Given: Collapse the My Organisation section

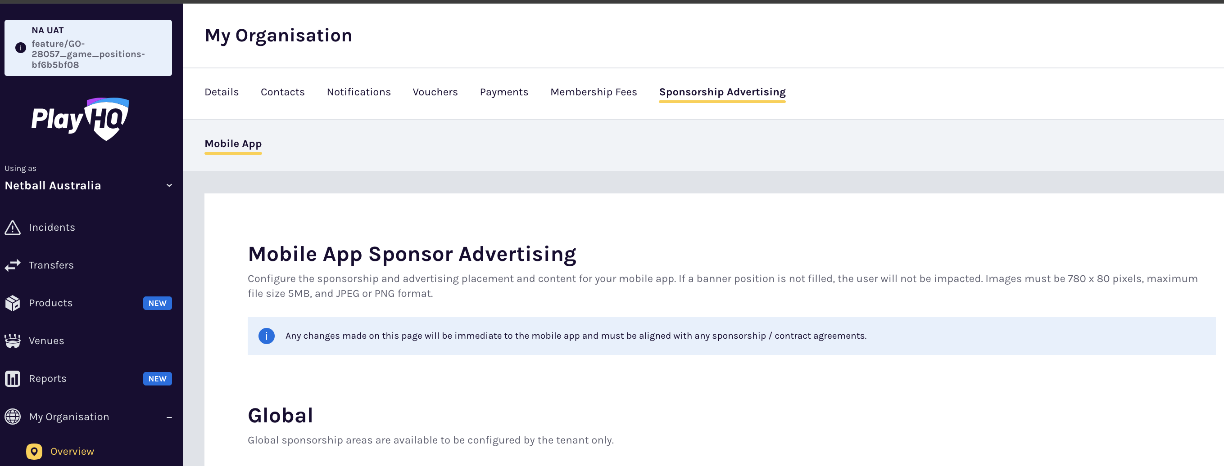Looking at the screenshot, I should click(x=169, y=417).
